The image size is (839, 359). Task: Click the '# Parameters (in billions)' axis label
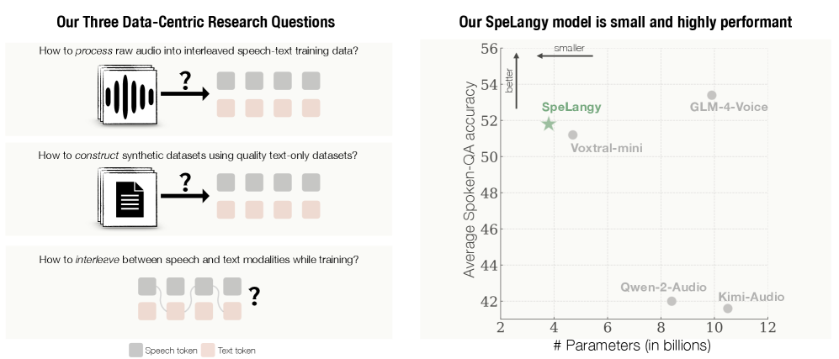point(633,346)
